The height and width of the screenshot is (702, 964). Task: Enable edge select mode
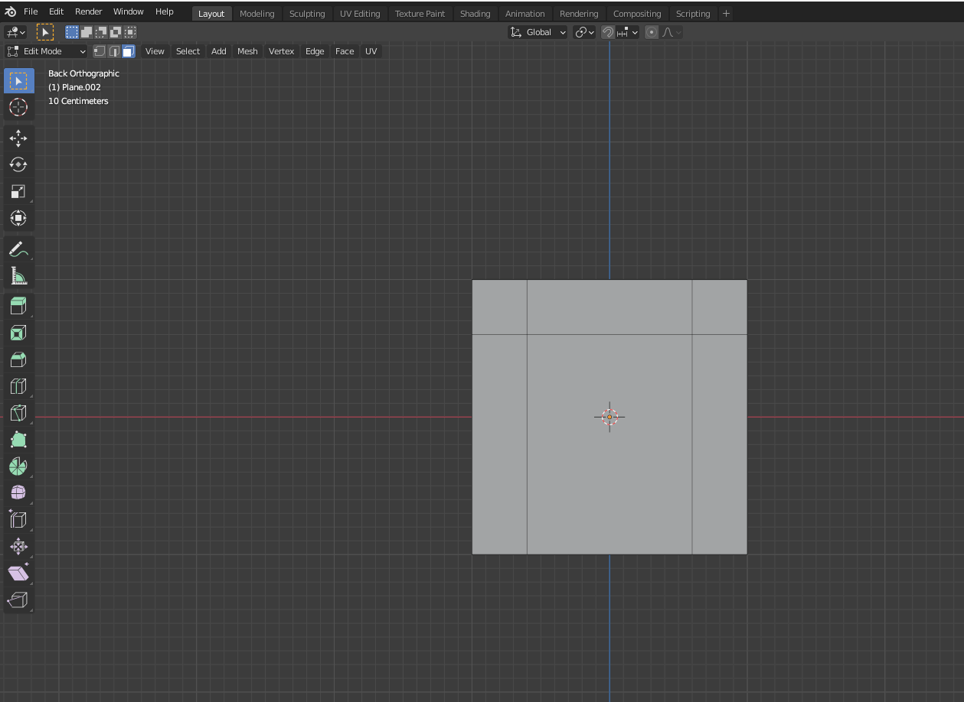(114, 51)
